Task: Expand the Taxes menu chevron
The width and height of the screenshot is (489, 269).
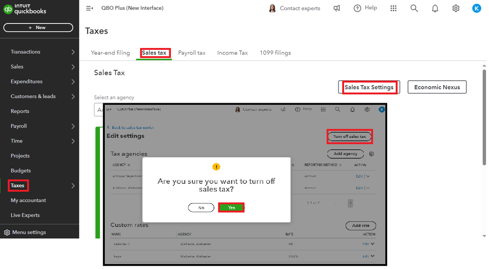Action: click(73, 186)
